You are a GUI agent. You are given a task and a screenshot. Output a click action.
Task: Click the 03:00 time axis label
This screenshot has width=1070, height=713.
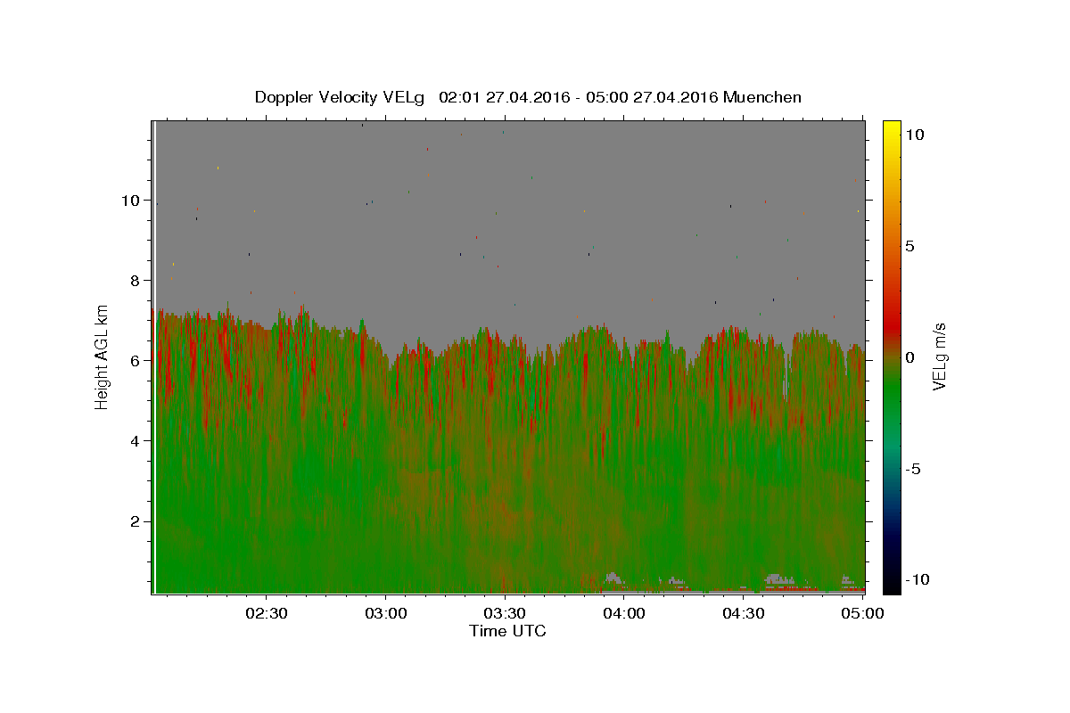[385, 613]
